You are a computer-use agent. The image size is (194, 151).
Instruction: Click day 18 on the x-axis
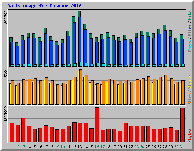(x=108, y=147)
